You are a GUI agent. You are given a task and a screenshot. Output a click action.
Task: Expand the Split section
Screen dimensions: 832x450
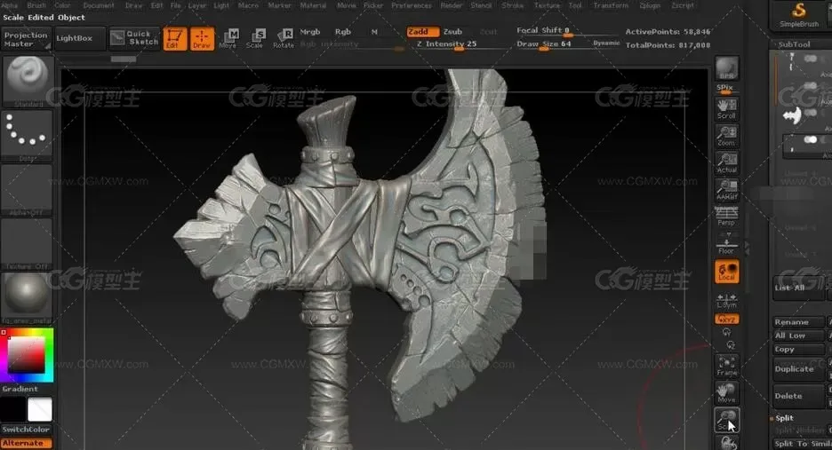(784, 418)
